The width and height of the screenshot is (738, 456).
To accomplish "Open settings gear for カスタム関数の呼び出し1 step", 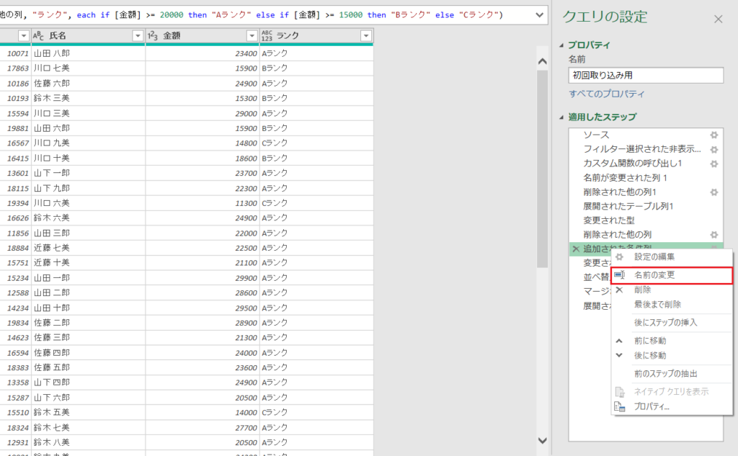I will [713, 163].
